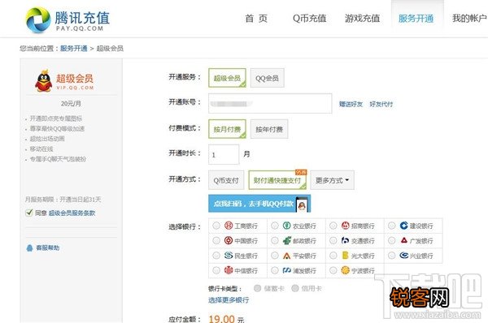Choose 按月付费 payment mode
The height and width of the screenshot is (323, 488).
[227, 129]
